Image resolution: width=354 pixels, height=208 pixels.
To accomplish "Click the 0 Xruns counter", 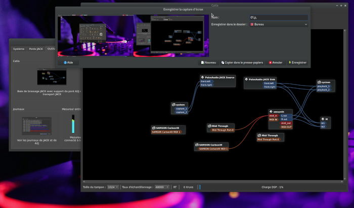I will click(x=188, y=187).
